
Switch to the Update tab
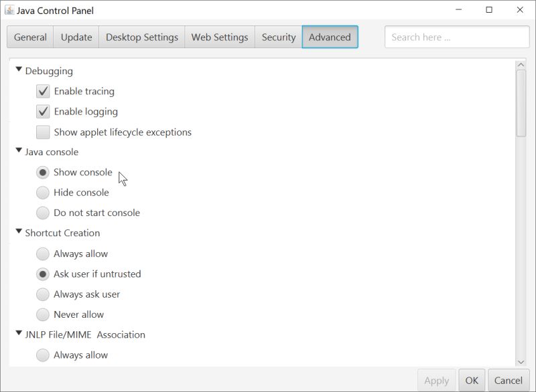coord(76,37)
